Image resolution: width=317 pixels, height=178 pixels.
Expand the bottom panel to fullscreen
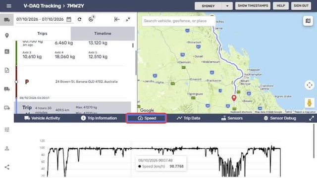312,118
